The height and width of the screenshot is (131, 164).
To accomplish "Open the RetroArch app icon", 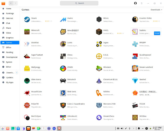I will 63,81.
